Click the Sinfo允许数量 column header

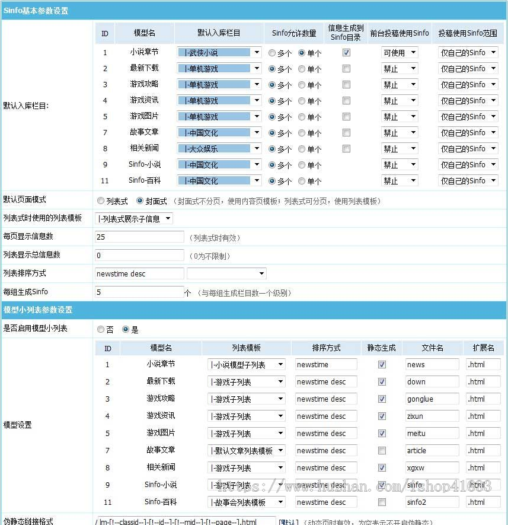point(294,33)
